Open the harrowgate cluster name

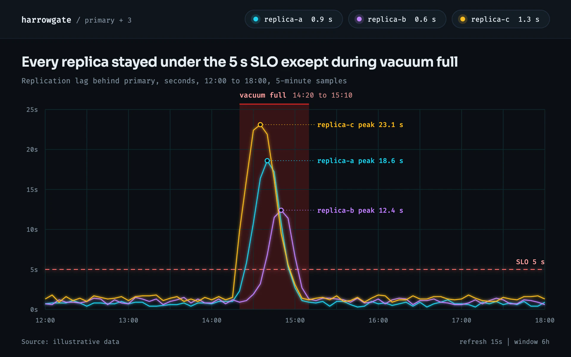pos(46,20)
